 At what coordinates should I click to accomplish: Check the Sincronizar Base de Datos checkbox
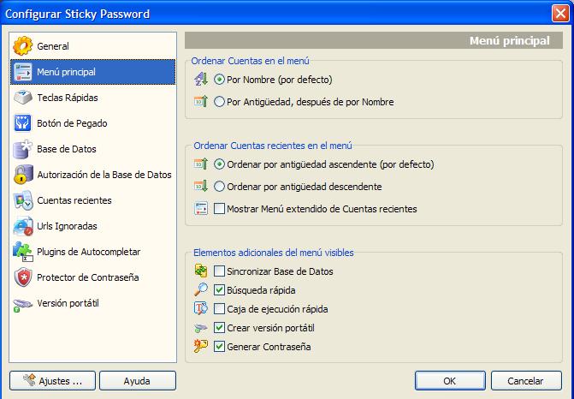tap(219, 271)
